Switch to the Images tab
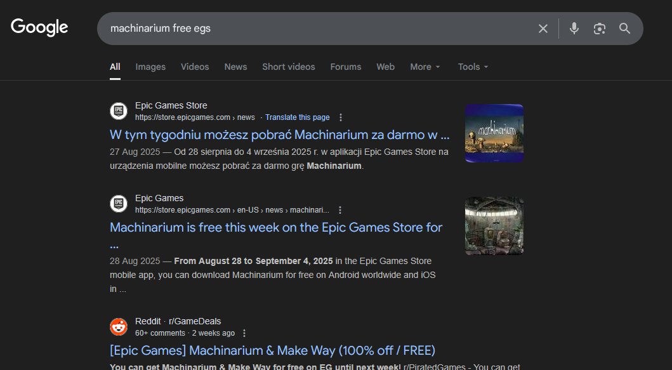 pos(150,67)
